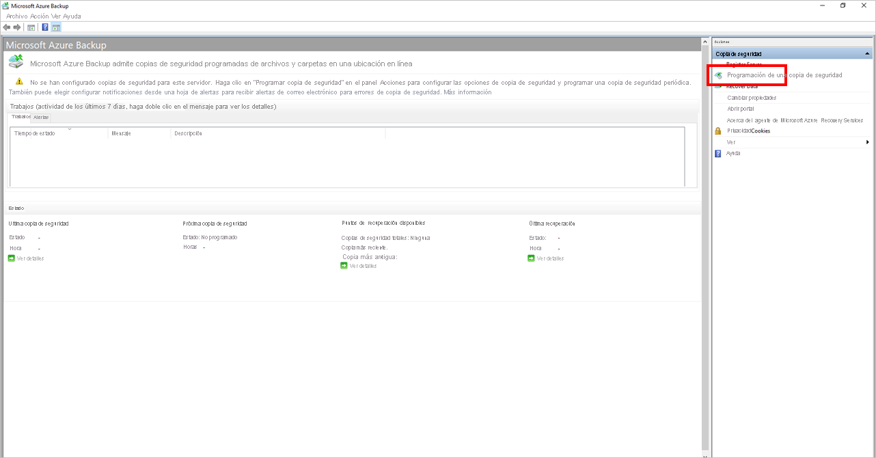Click Programación de una copia de seguridad
Image resolution: width=876 pixels, height=458 pixels.
784,75
